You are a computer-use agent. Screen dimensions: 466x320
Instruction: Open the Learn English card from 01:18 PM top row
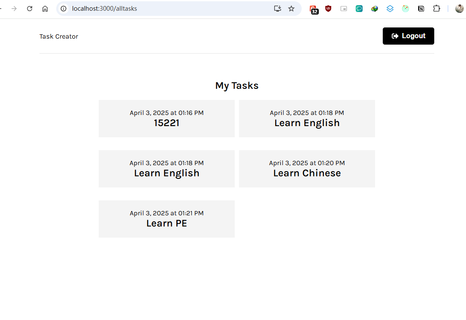[307, 118]
